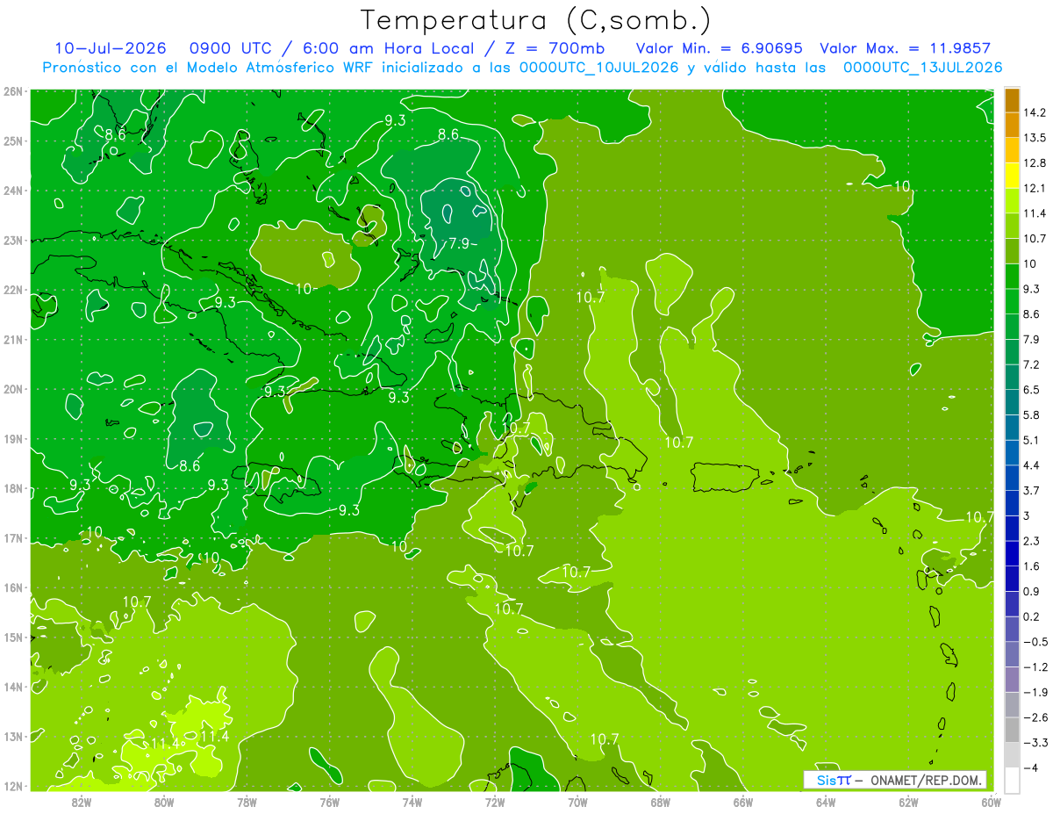Image resolution: width=1053 pixels, height=814 pixels.
Task: Click the 60W longitude axis label
Action: click(991, 802)
